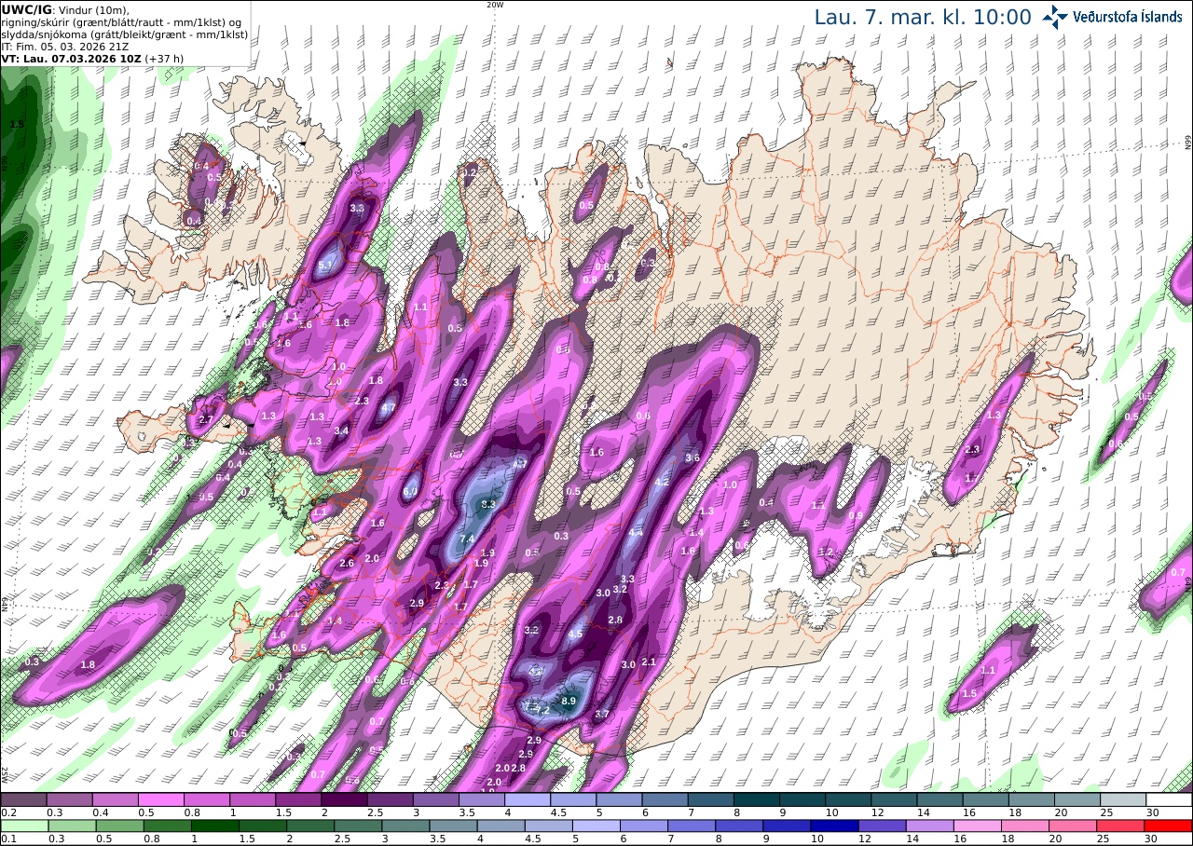Select snow legend bright pink swatch starting at 0.5
The width and height of the screenshot is (1193, 846).
tap(160, 799)
